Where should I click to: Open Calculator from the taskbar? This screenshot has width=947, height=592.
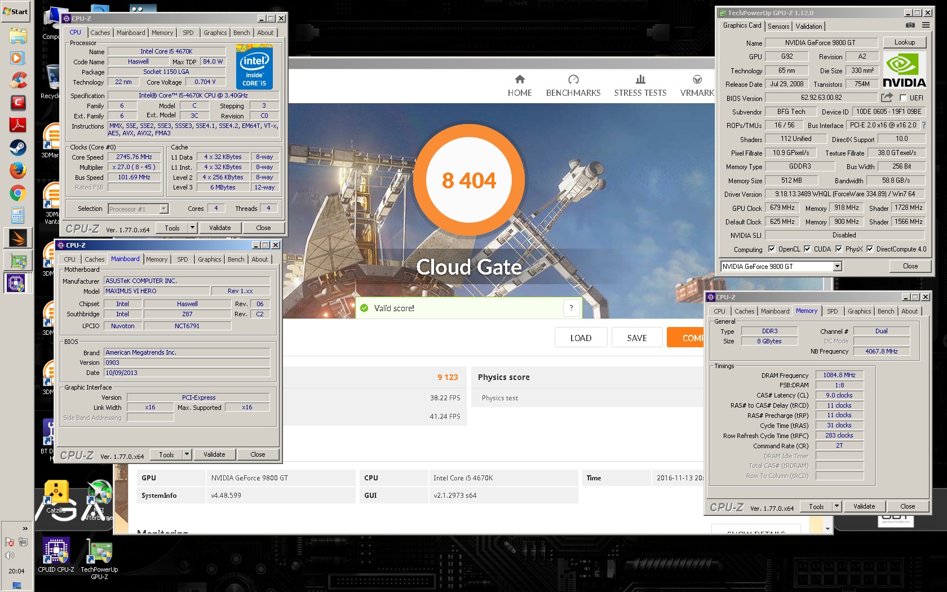tap(17, 215)
